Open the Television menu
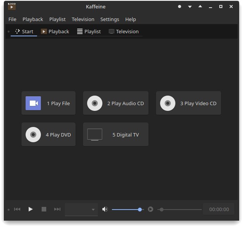Image resolution: width=243 pixels, height=226 pixels. tap(83, 19)
